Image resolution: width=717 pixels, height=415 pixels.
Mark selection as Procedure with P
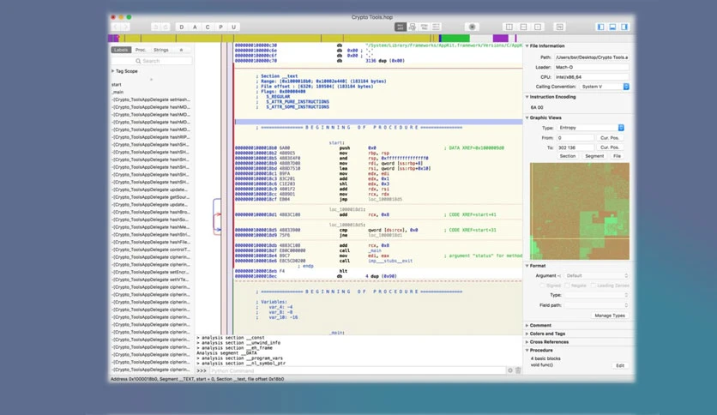221,27
